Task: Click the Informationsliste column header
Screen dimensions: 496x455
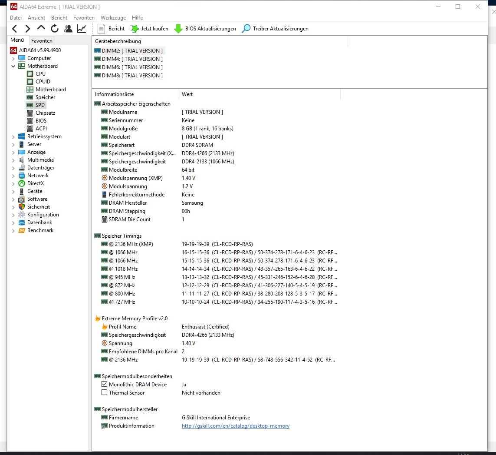Action: [135, 94]
